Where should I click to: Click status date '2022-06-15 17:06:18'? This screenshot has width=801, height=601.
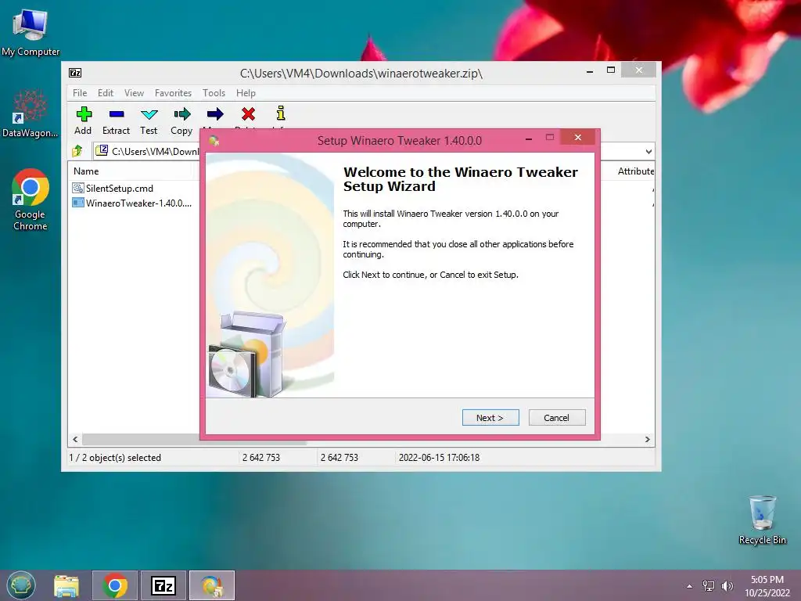pyautogui.click(x=440, y=457)
